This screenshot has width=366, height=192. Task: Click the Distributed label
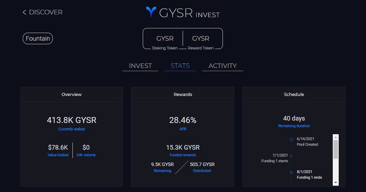pyautogui.click(x=202, y=171)
